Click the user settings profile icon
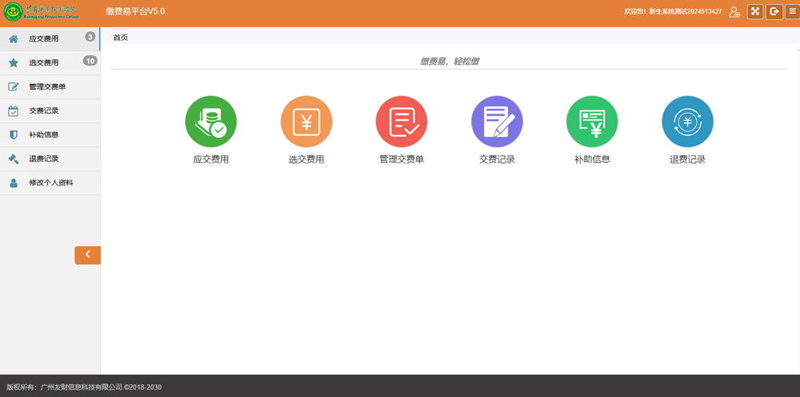 pos(734,11)
